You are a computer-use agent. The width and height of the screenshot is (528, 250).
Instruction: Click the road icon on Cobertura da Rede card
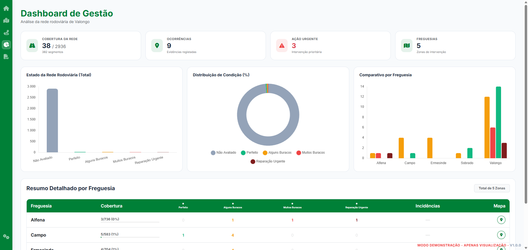click(32, 46)
